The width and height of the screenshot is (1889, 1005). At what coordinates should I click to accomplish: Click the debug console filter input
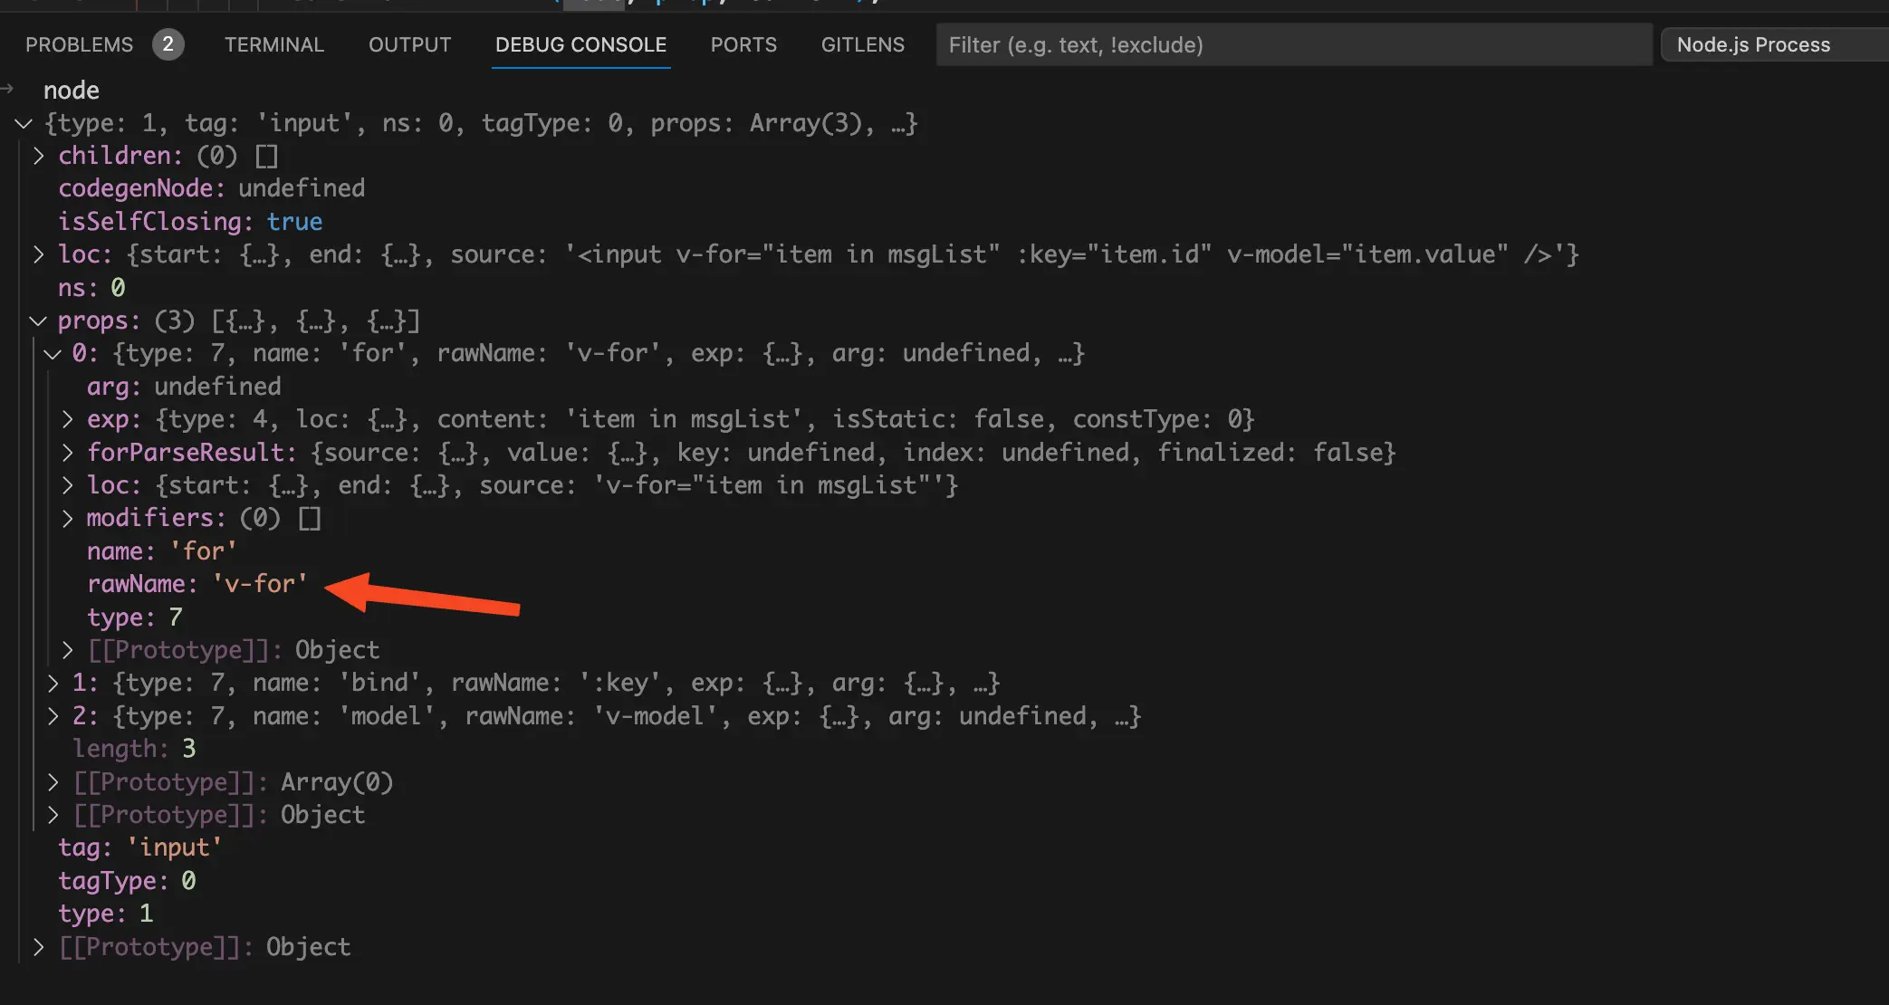pos(1293,44)
